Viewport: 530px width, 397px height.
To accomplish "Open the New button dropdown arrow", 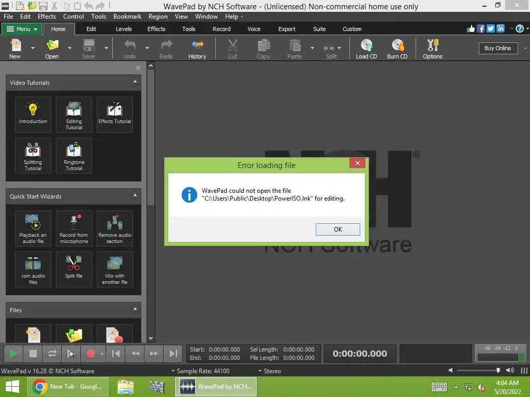I will (33, 48).
